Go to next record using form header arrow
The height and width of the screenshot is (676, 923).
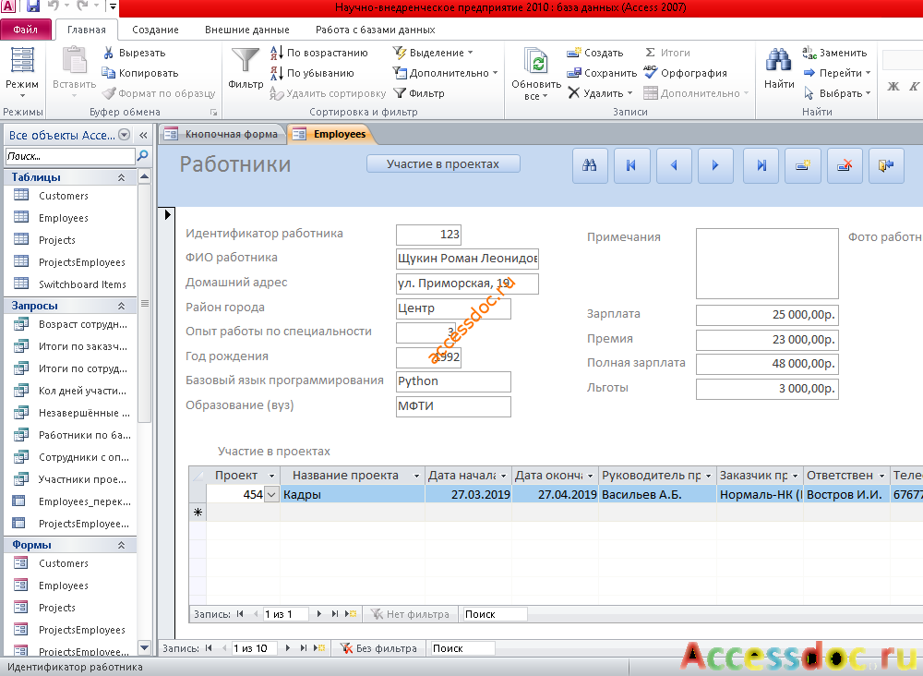click(716, 165)
